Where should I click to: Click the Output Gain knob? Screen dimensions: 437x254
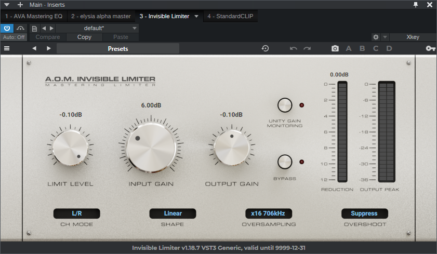click(232, 147)
